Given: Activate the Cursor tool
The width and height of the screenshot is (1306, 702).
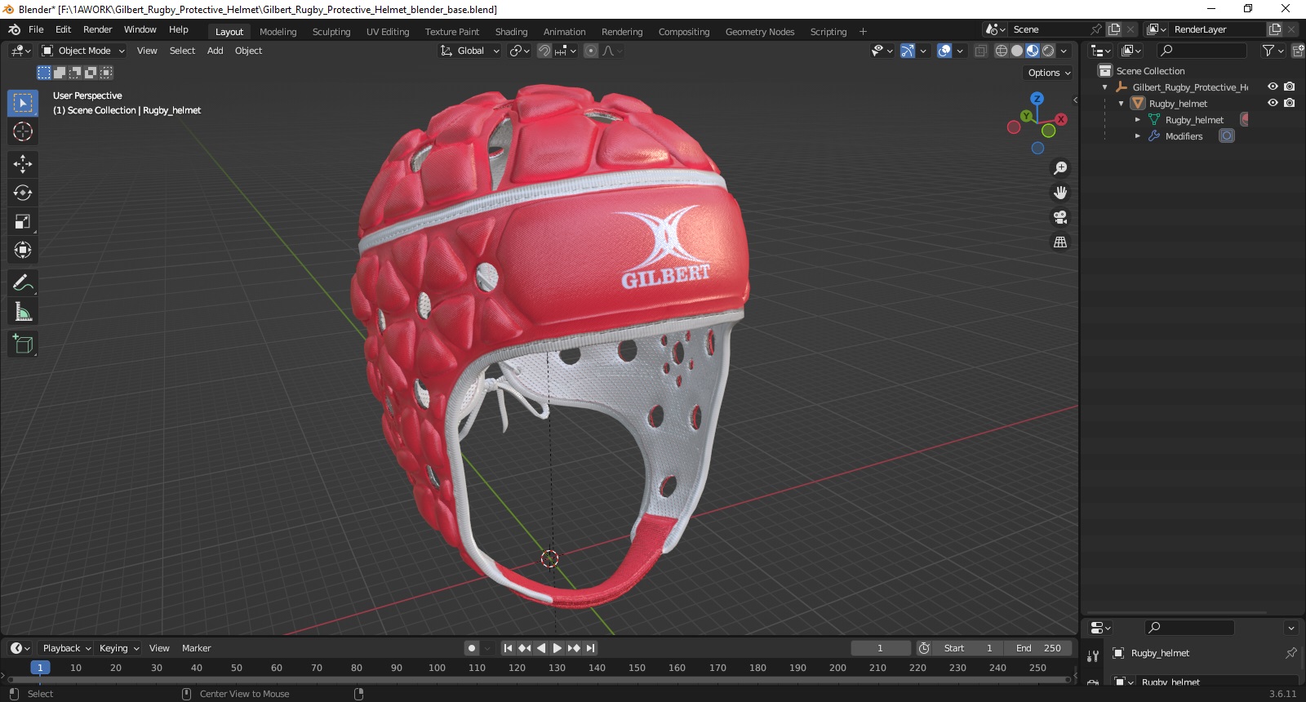Looking at the screenshot, I should tap(23, 131).
